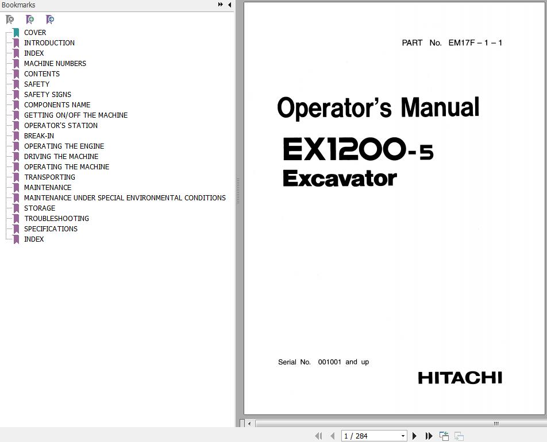Open the MACHINE NUMBERS bookmark
The height and width of the screenshot is (442, 547).
(55, 64)
